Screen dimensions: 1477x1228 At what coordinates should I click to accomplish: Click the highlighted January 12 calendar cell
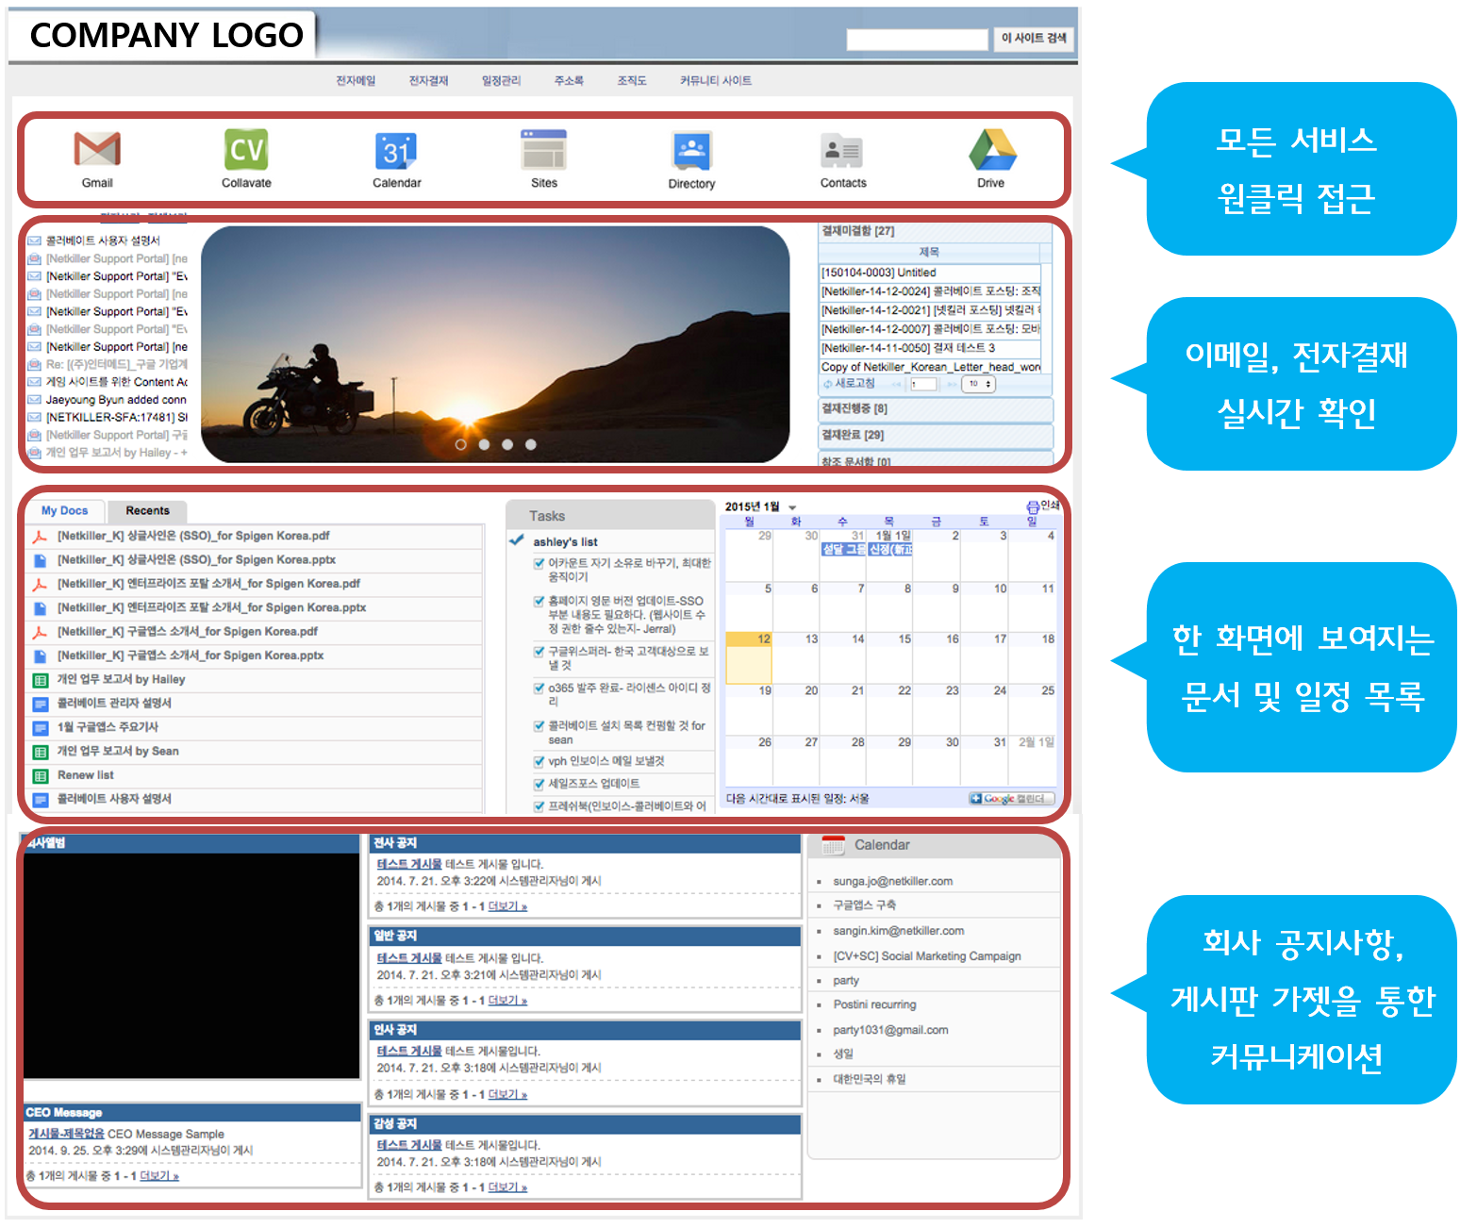748,657
